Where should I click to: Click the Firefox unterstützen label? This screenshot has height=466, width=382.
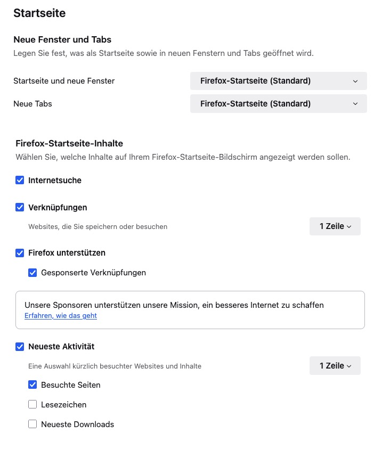point(67,253)
